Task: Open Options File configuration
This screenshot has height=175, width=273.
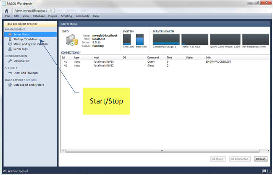Action: 21,61
